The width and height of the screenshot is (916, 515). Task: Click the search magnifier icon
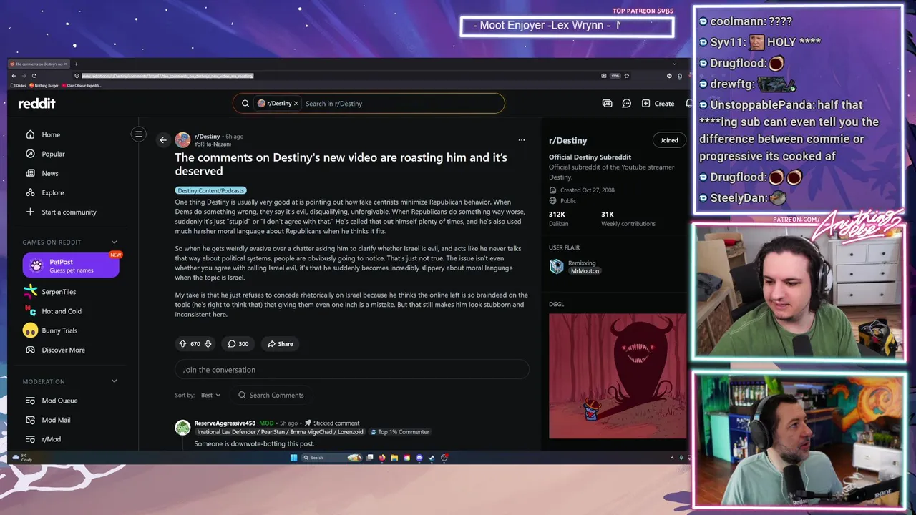point(245,104)
